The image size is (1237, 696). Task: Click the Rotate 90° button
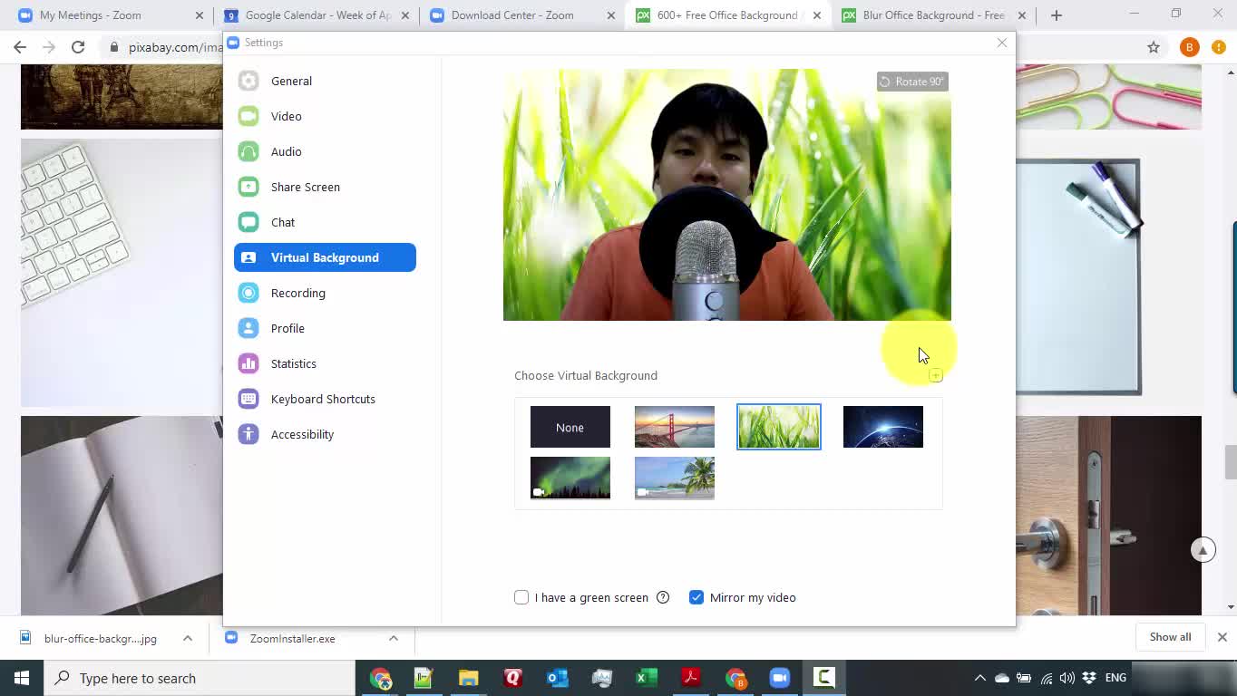(x=912, y=82)
